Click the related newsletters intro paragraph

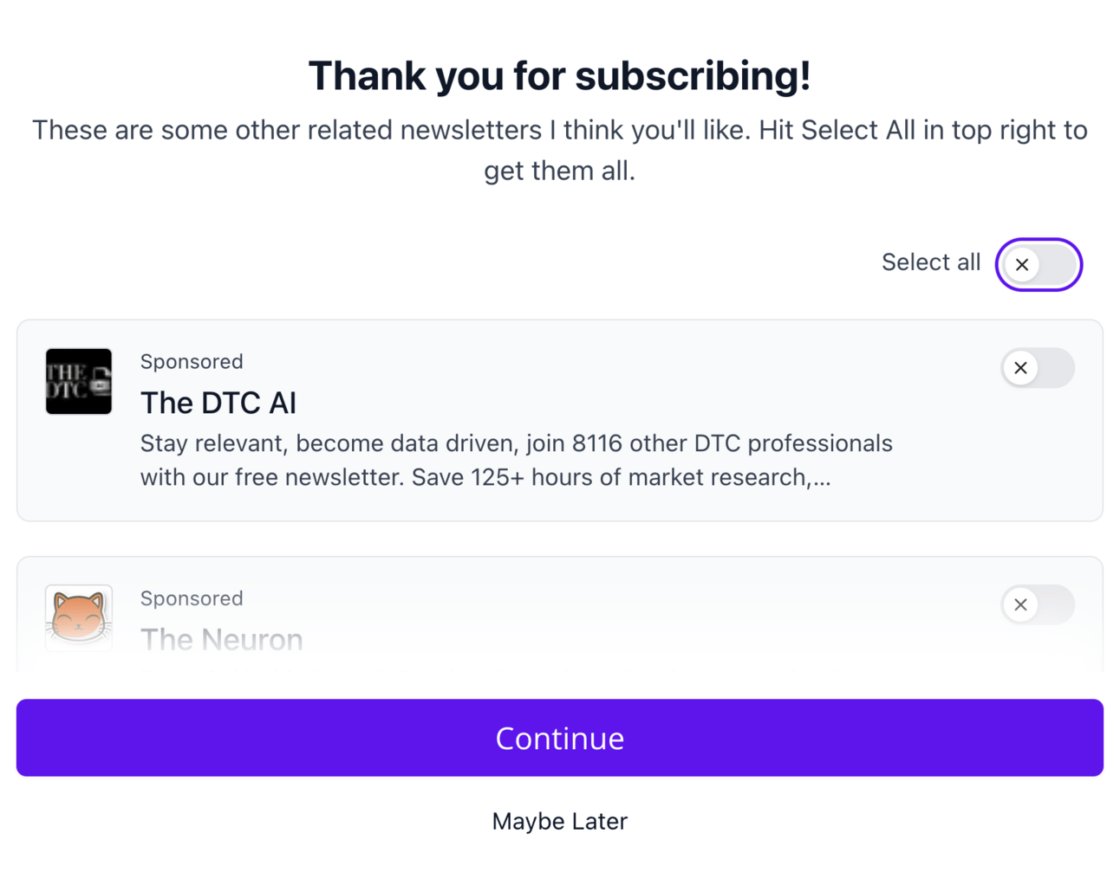tap(559, 150)
